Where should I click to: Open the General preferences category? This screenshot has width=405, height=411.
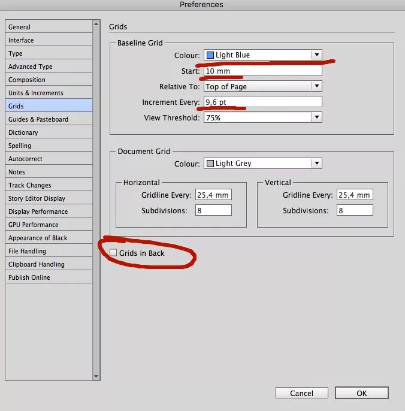(x=49, y=27)
